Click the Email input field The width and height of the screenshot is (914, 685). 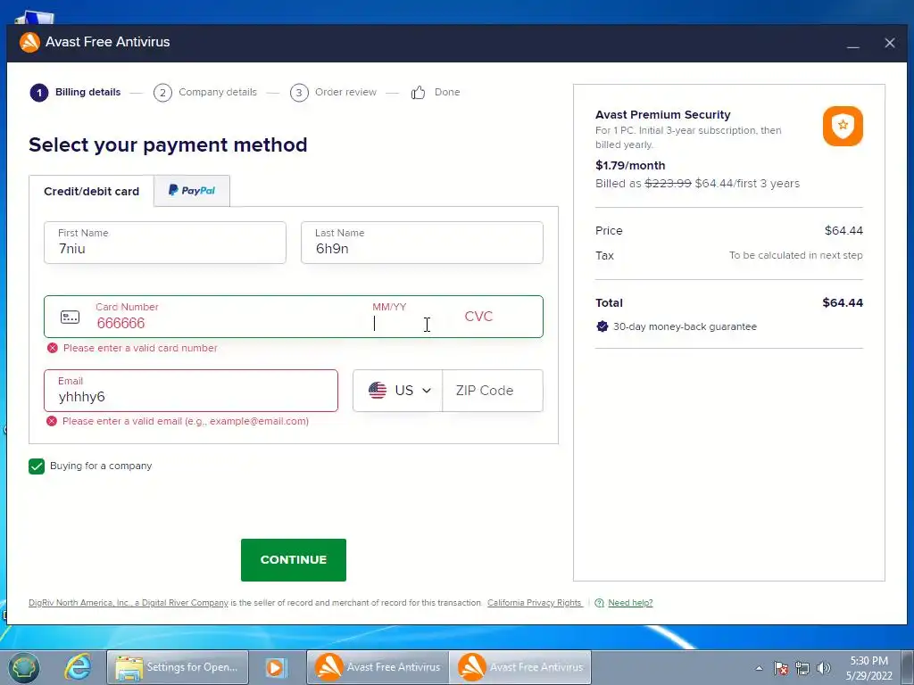coord(191,391)
